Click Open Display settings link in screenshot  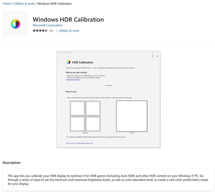73,80
